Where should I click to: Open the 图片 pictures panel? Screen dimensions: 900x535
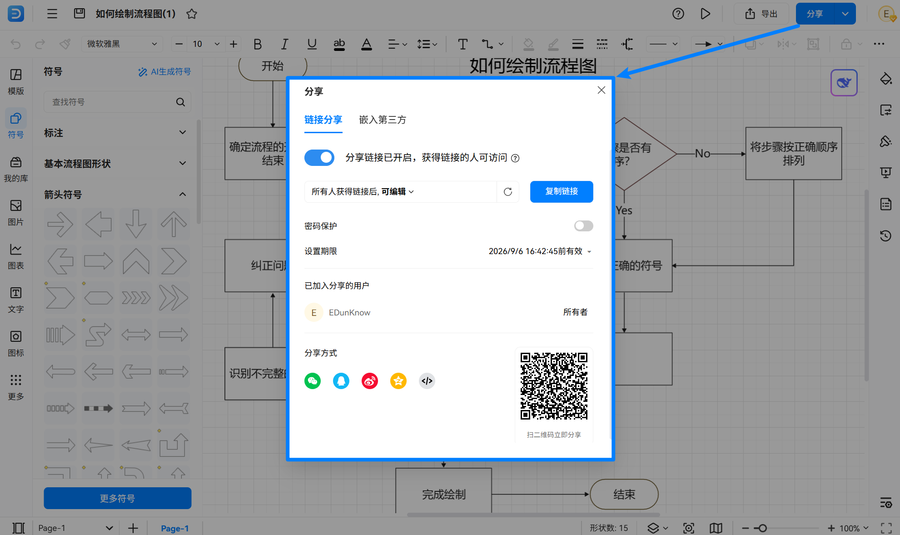tap(16, 213)
